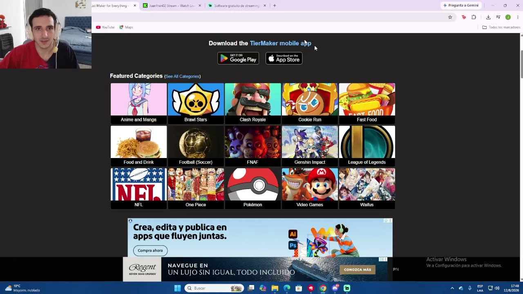
Task: Click the page vertical scrollbar thumb
Action: [x=521, y=63]
